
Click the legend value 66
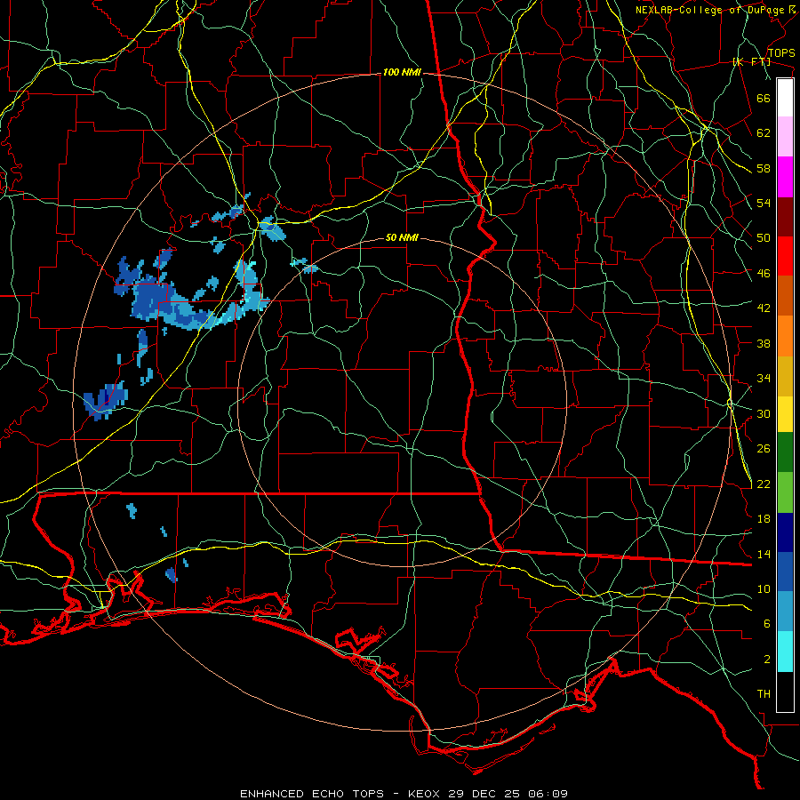coord(764,98)
